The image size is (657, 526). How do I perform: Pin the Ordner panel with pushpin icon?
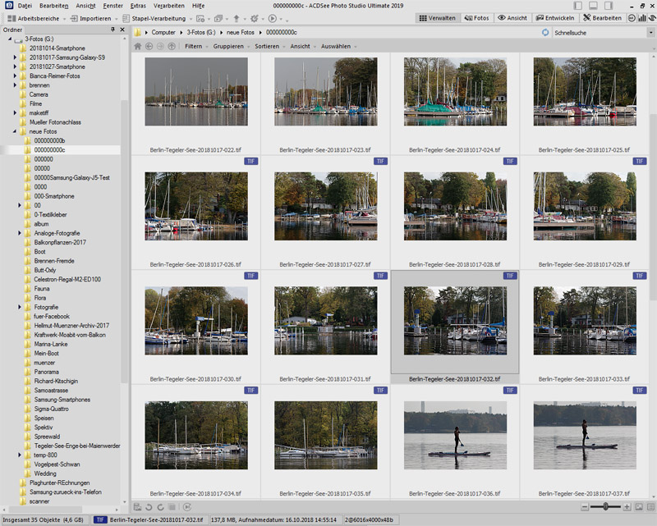coord(113,30)
